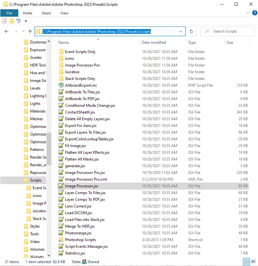Select the Juicebox folder icon in list
This screenshot has width=258, height=266.
[61, 72]
